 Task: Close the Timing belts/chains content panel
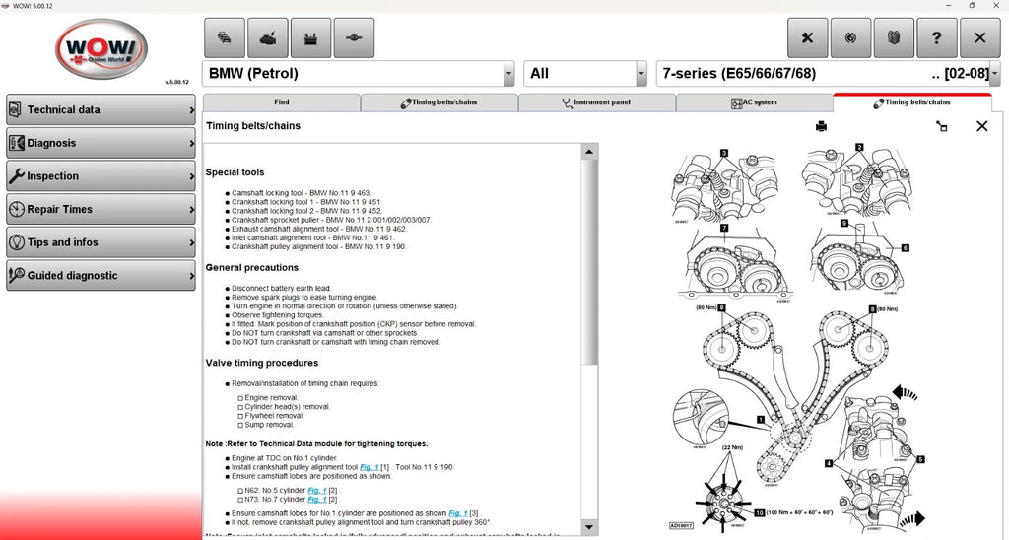coord(982,126)
